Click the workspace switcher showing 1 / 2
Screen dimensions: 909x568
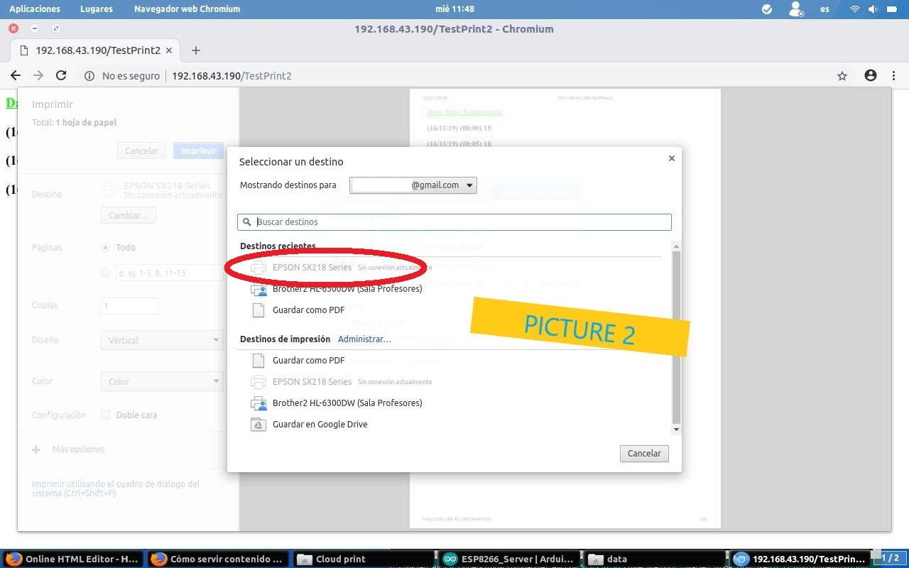pyautogui.click(x=890, y=558)
